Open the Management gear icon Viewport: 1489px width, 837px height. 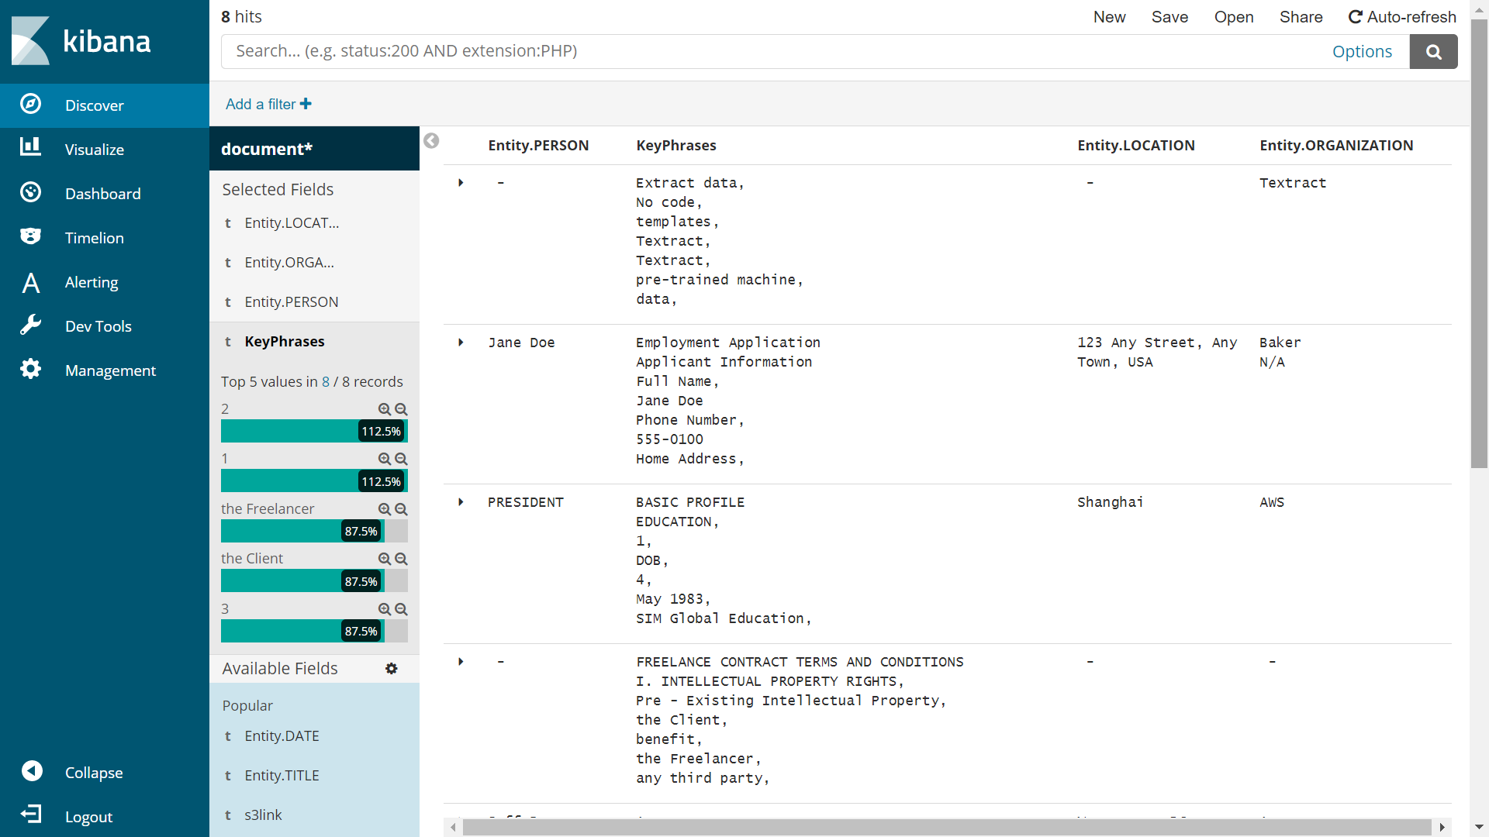31,369
